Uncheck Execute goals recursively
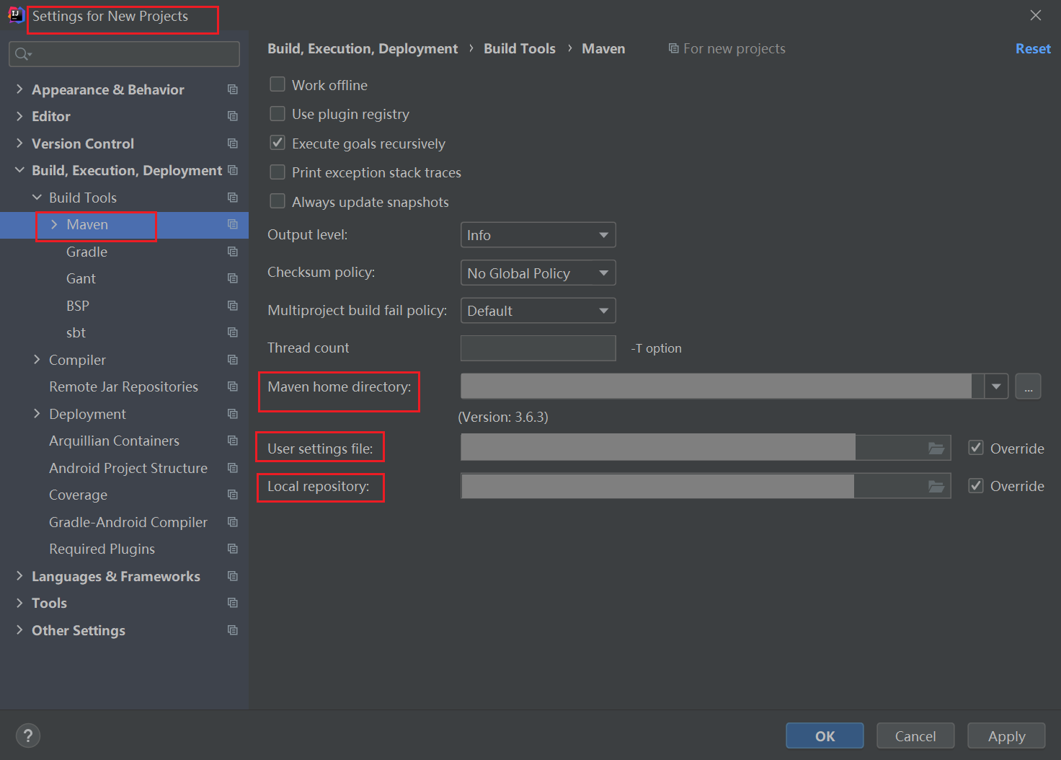 click(x=278, y=143)
